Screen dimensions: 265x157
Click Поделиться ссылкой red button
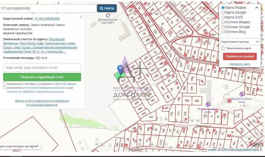pyautogui.click(x=240, y=56)
